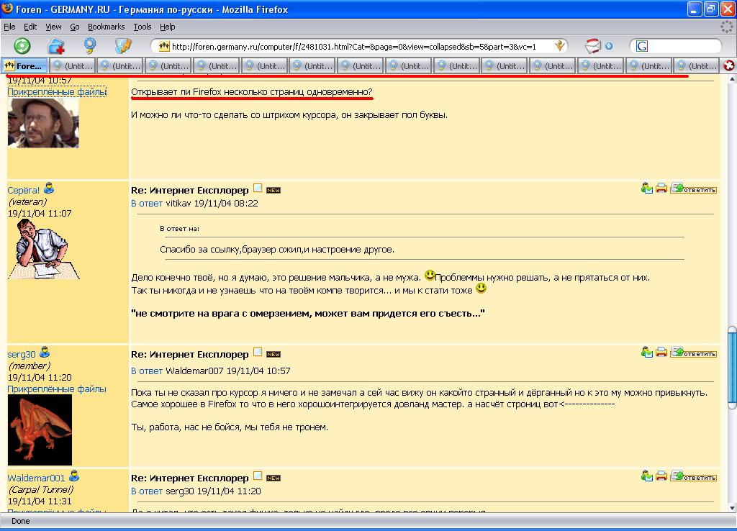Image resolution: width=737 pixels, height=531 pixels.
Task: Click the bold signature "не смотрите на врага с омерзением"
Action: [x=222, y=314]
